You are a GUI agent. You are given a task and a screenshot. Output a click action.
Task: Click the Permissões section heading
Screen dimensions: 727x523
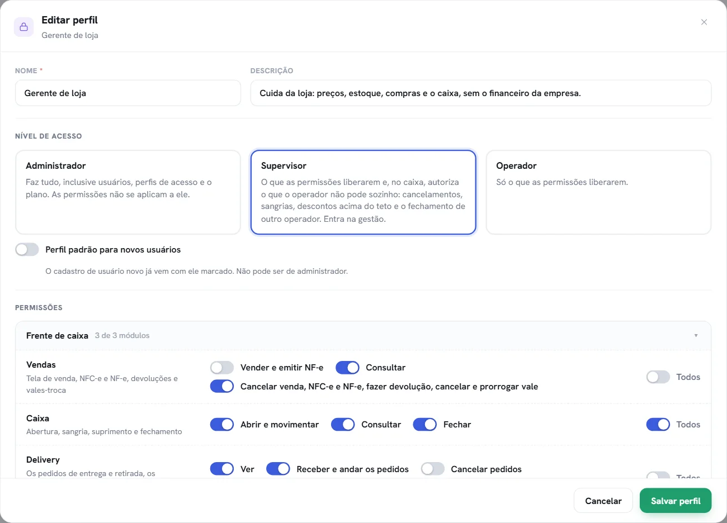[x=39, y=308]
